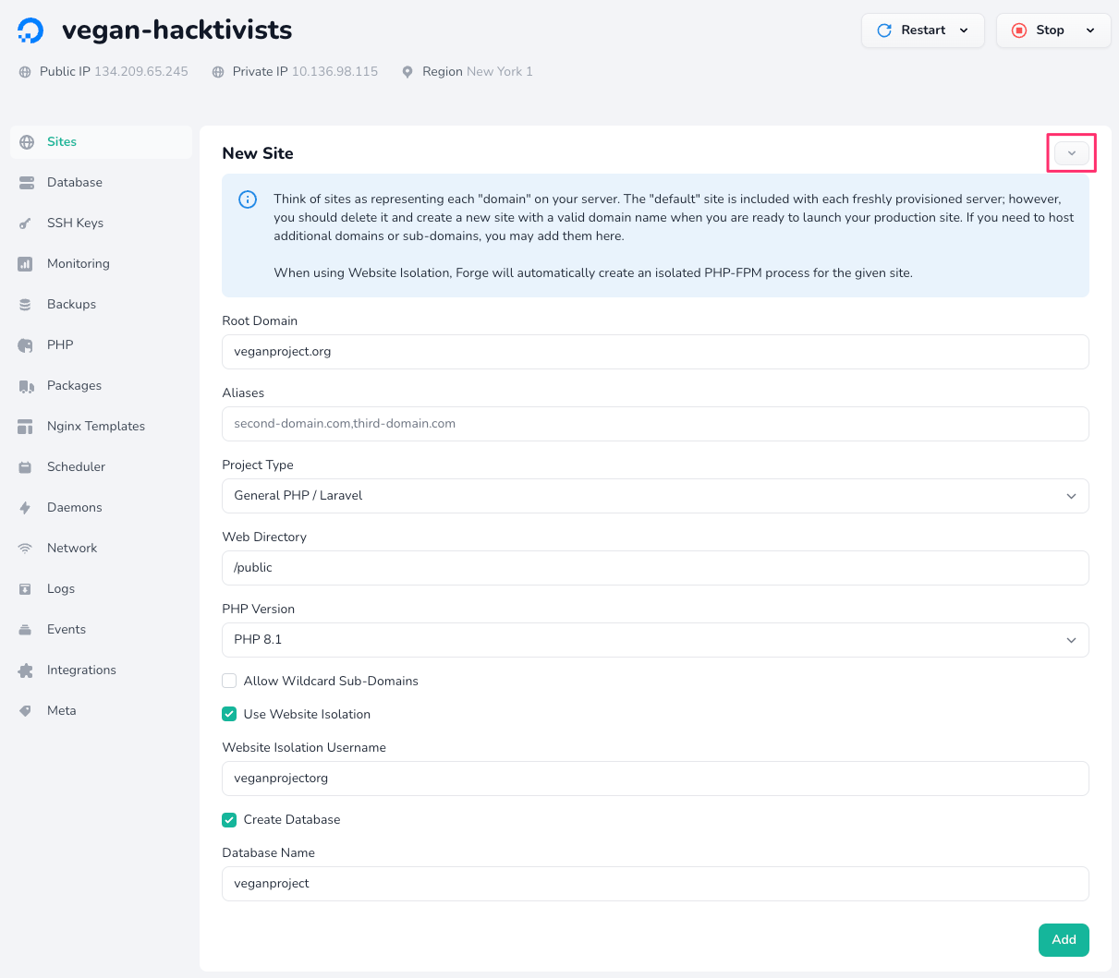Open the Nginx Templates section
The width and height of the screenshot is (1119, 978).
[95, 427]
